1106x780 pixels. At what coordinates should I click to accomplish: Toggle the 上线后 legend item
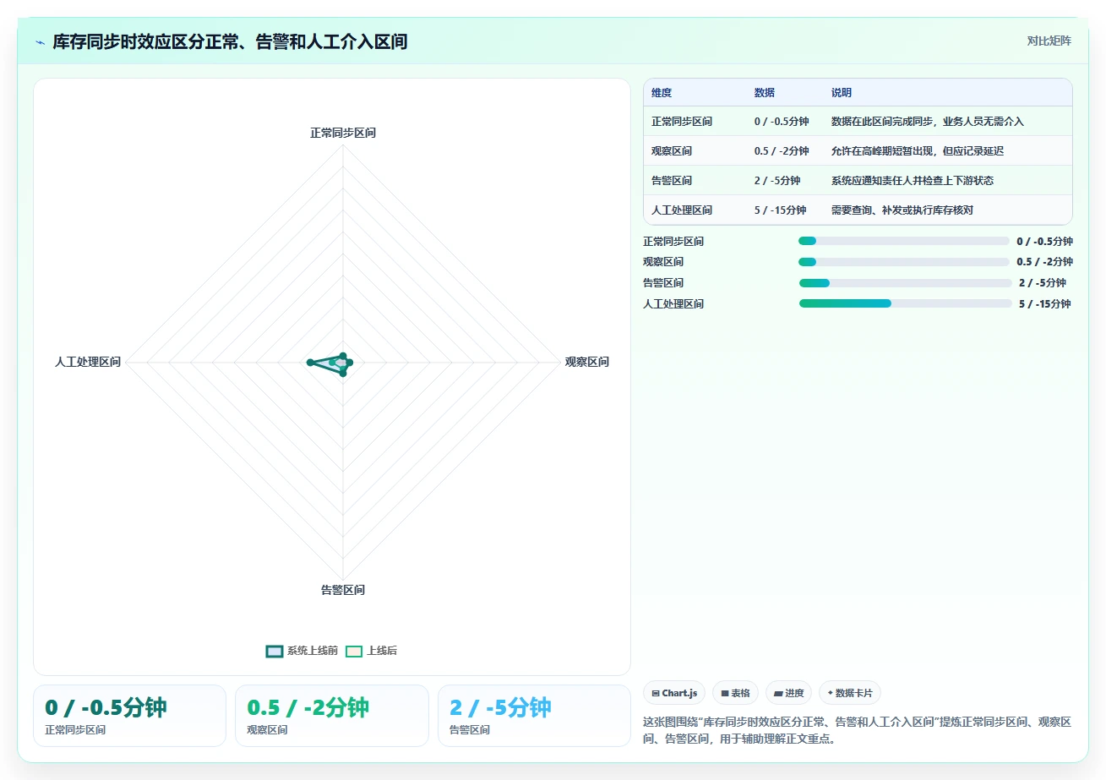[372, 651]
